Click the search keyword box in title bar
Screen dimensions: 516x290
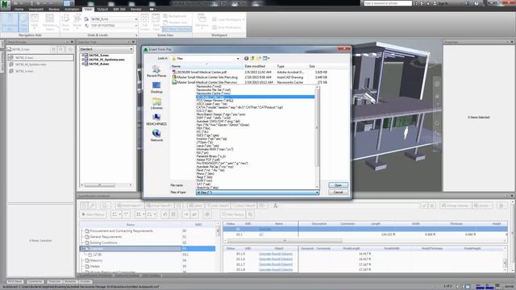pyautogui.click(x=388, y=3)
